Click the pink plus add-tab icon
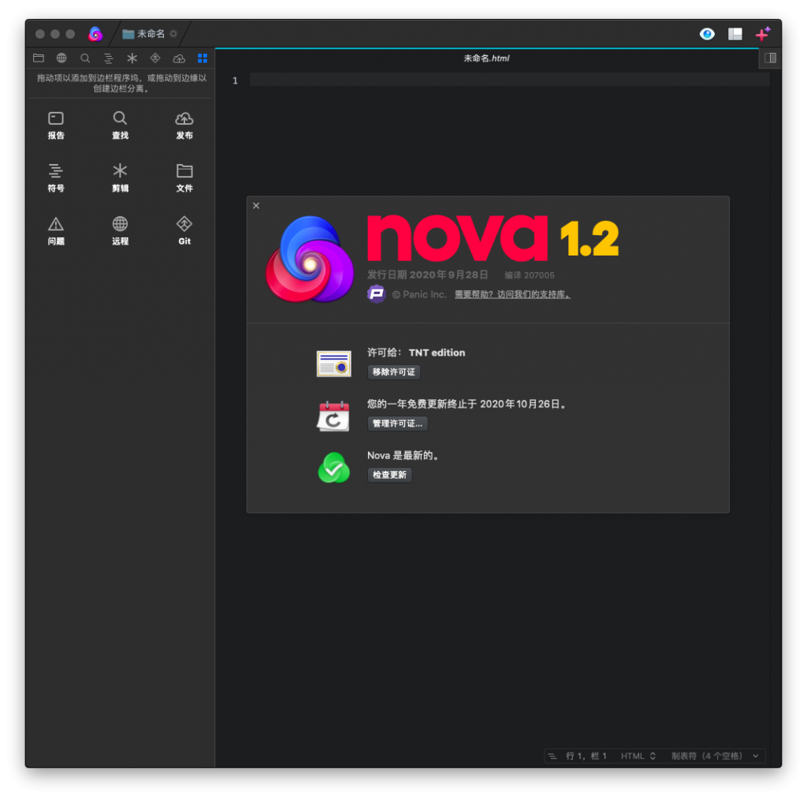Image resolution: width=807 pixels, height=799 pixels. coord(763,34)
